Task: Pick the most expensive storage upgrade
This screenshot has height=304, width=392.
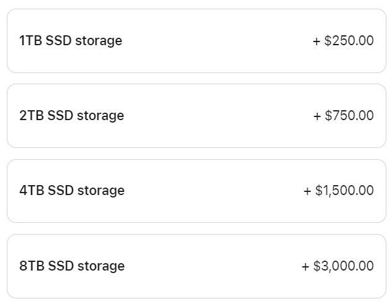Action: point(196,266)
